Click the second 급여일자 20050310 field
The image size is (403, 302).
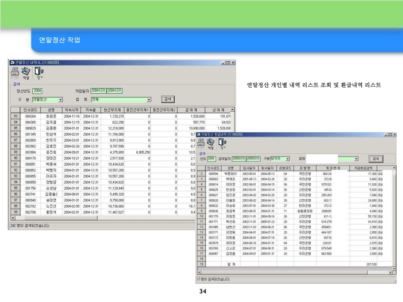coord(253,159)
